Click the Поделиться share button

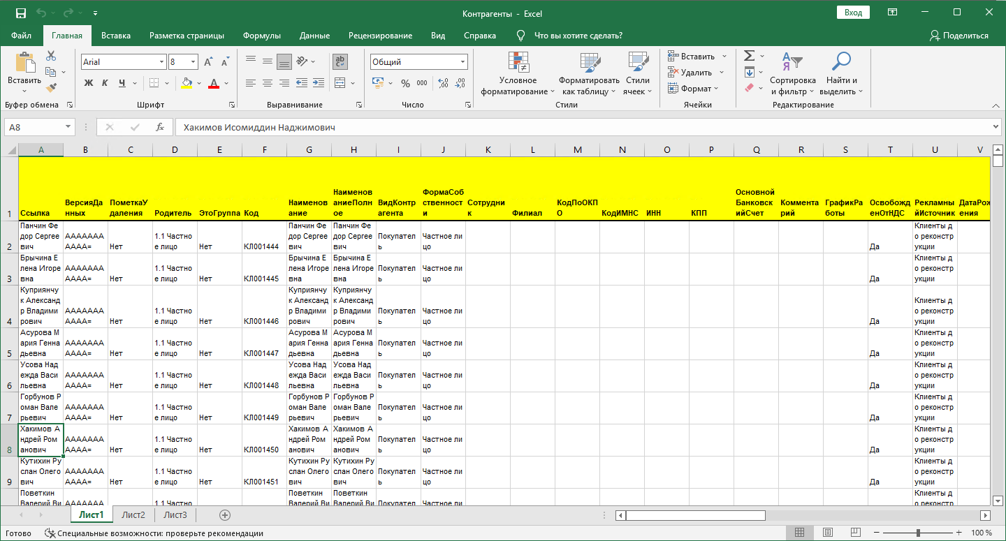pos(959,36)
